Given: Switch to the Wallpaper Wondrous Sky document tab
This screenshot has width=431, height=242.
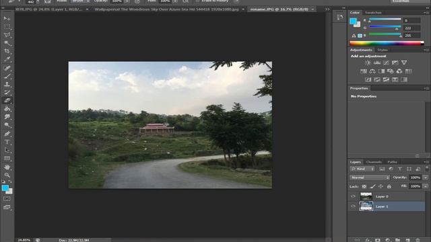Looking at the screenshot, I should pyautogui.click(x=166, y=9).
